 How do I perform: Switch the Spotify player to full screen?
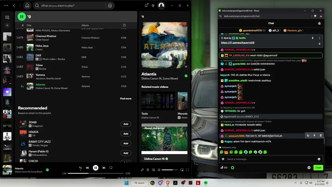tap(187, 170)
